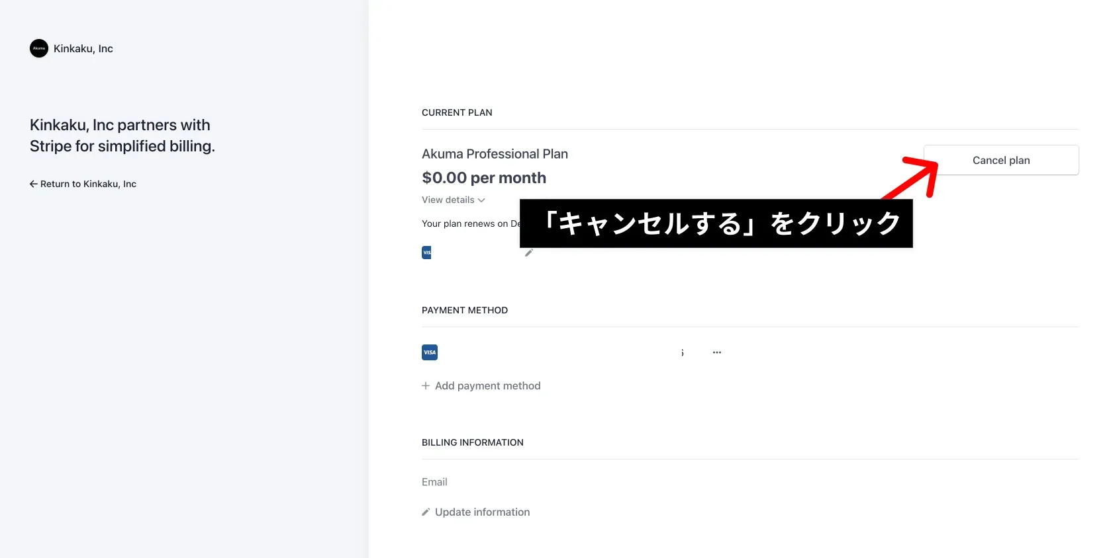Click the Kinkaku, Inc company name
The image size is (1113, 558).
point(83,48)
